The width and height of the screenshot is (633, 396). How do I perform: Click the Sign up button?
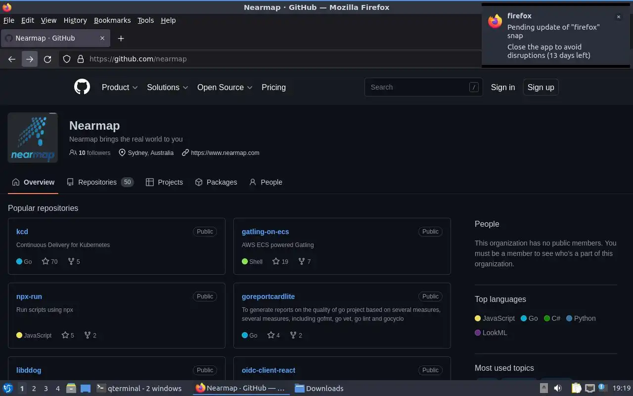coord(541,87)
